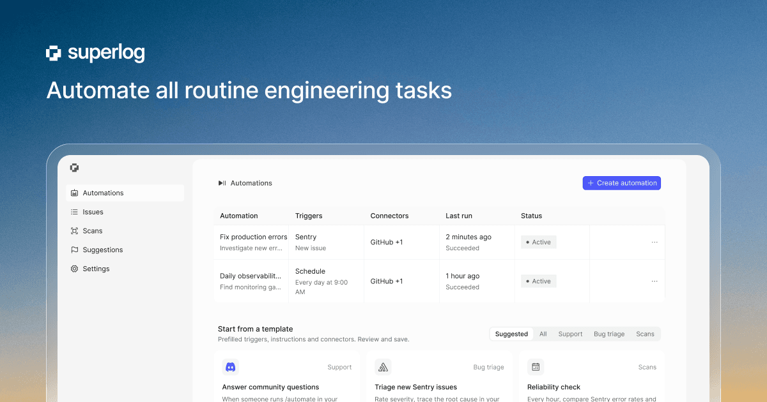Click the Discord icon on template card
The width and height of the screenshot is (767, 402).
coord(230,367)
